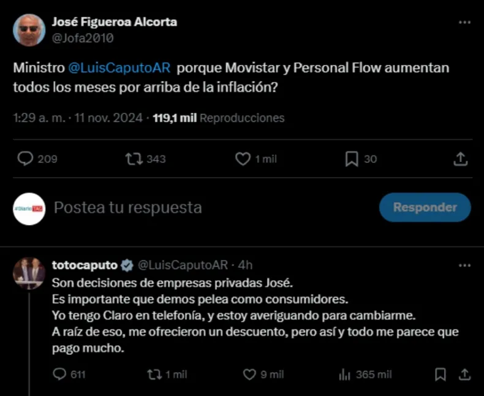The height and width of the screenshot is (396, 484).
Task: Like the main post with 1 mil likes
Action: [x=243, y=159]
